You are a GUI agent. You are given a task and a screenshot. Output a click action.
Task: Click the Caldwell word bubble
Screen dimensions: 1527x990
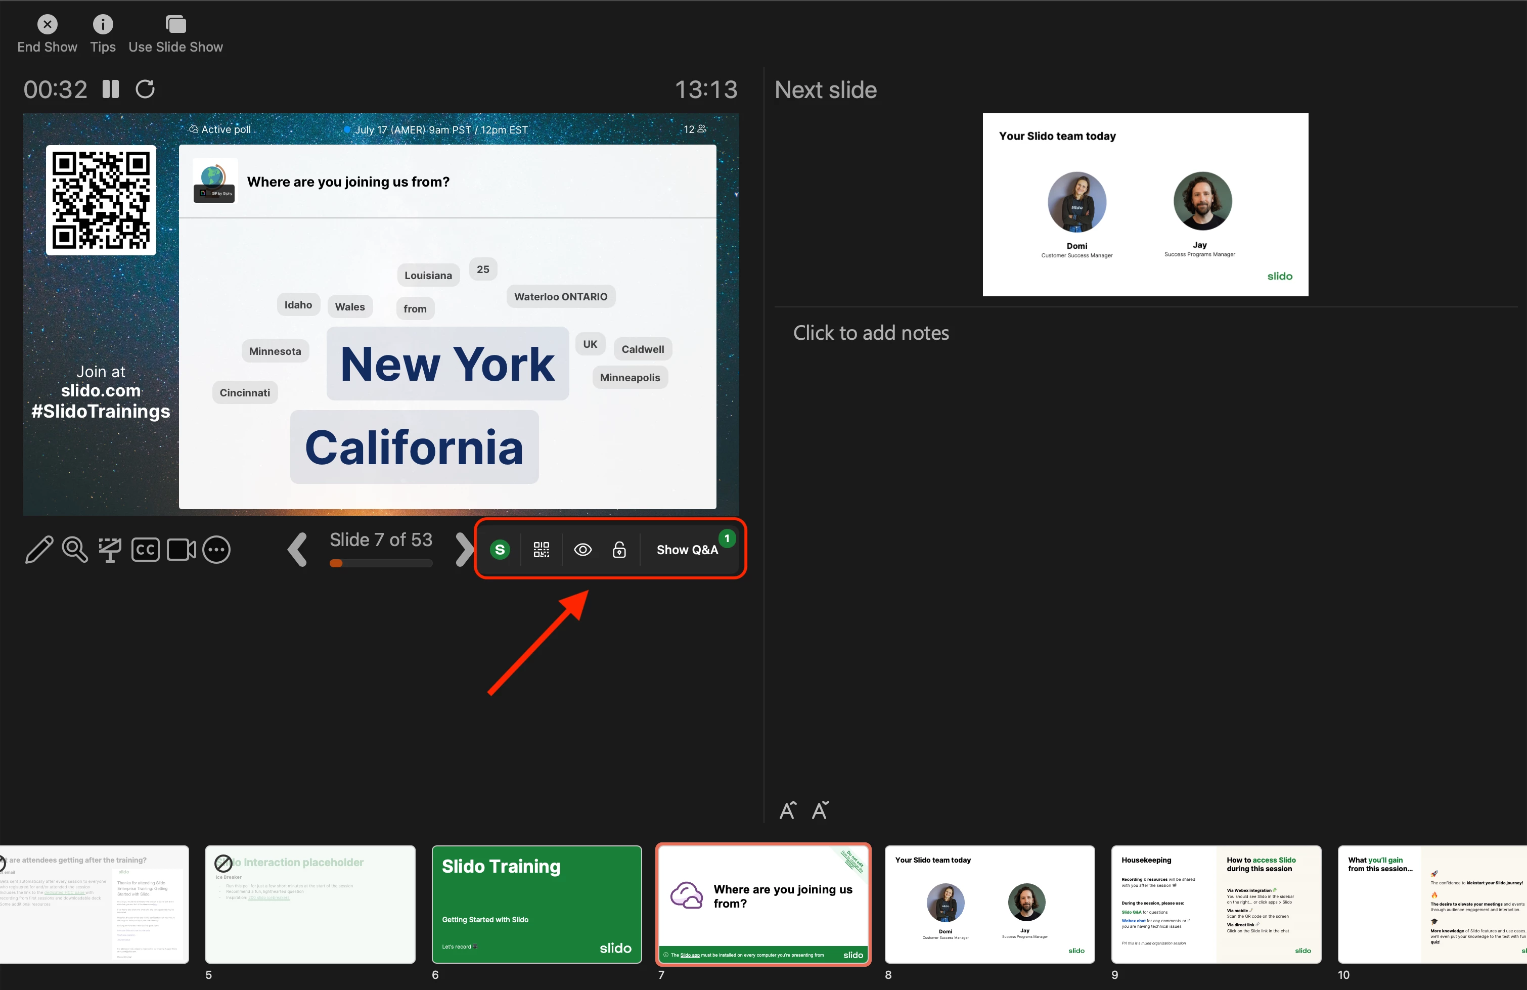(x=642, y=349)
